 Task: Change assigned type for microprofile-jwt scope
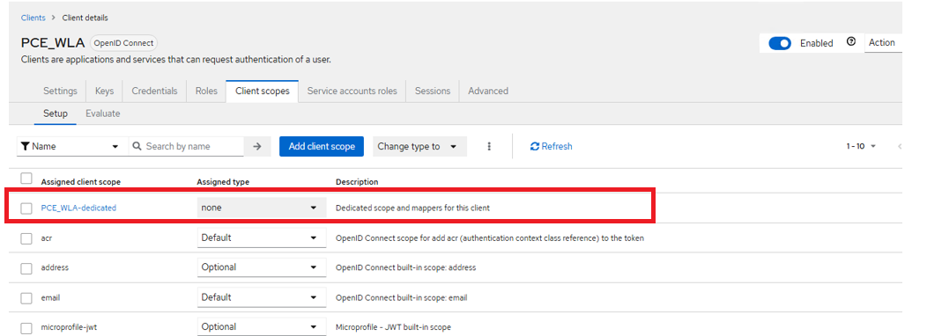(262, 327)
